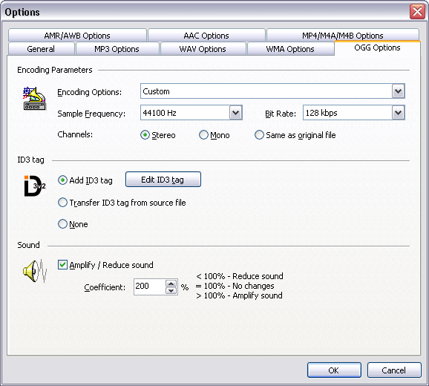Open the AAC Options tab
This screenshot has width=429, height=386.
click(x=206, y=36)
